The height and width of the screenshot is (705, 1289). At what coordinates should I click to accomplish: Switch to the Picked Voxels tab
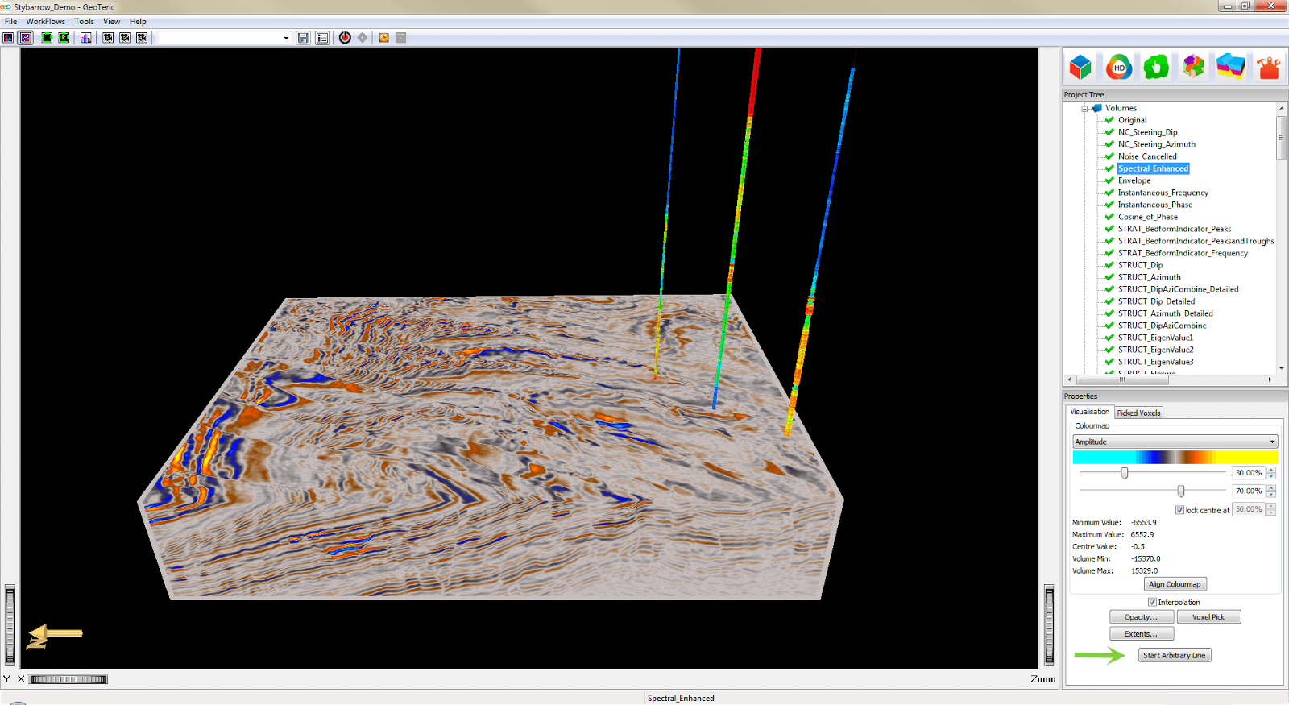click(1138, 413)
